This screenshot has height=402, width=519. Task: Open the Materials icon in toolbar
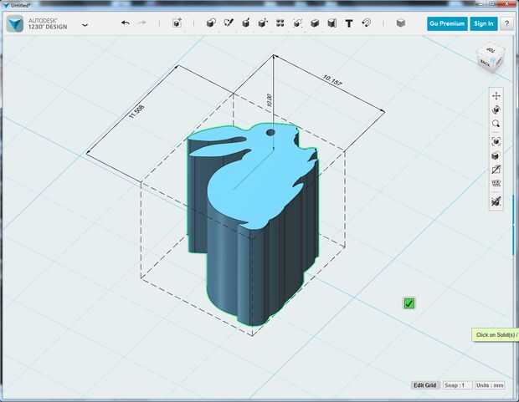coord(401,23)
